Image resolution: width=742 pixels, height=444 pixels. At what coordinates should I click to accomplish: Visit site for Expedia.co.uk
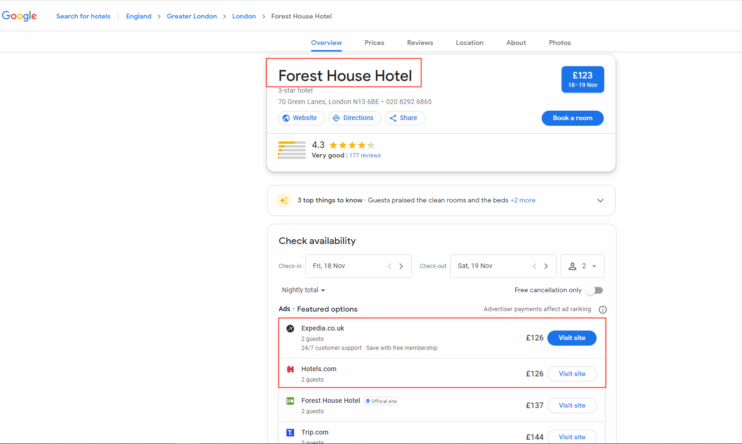tap(572, 338)
